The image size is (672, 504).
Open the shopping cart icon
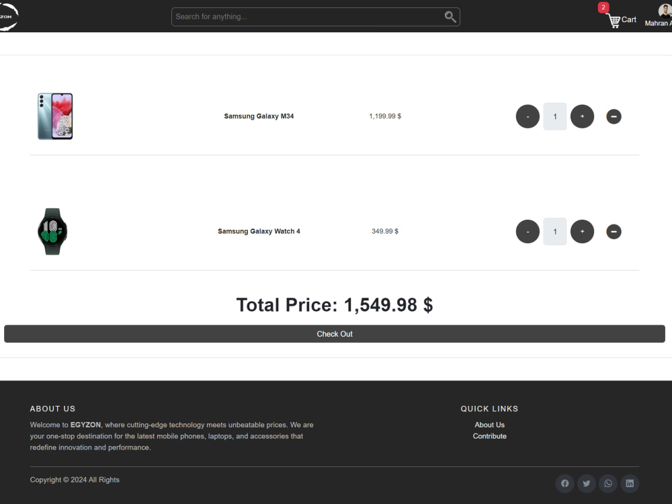[x=614, y=21]
